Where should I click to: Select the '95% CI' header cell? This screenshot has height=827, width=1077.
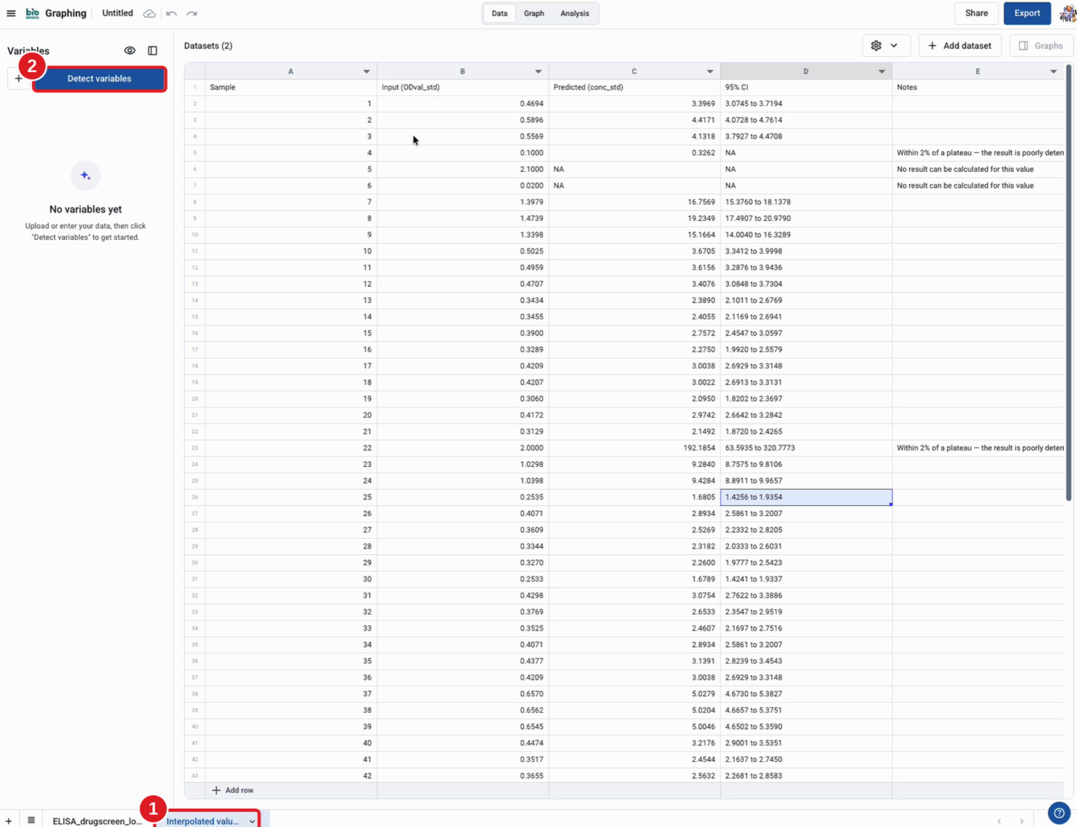[x=806, y=87]
